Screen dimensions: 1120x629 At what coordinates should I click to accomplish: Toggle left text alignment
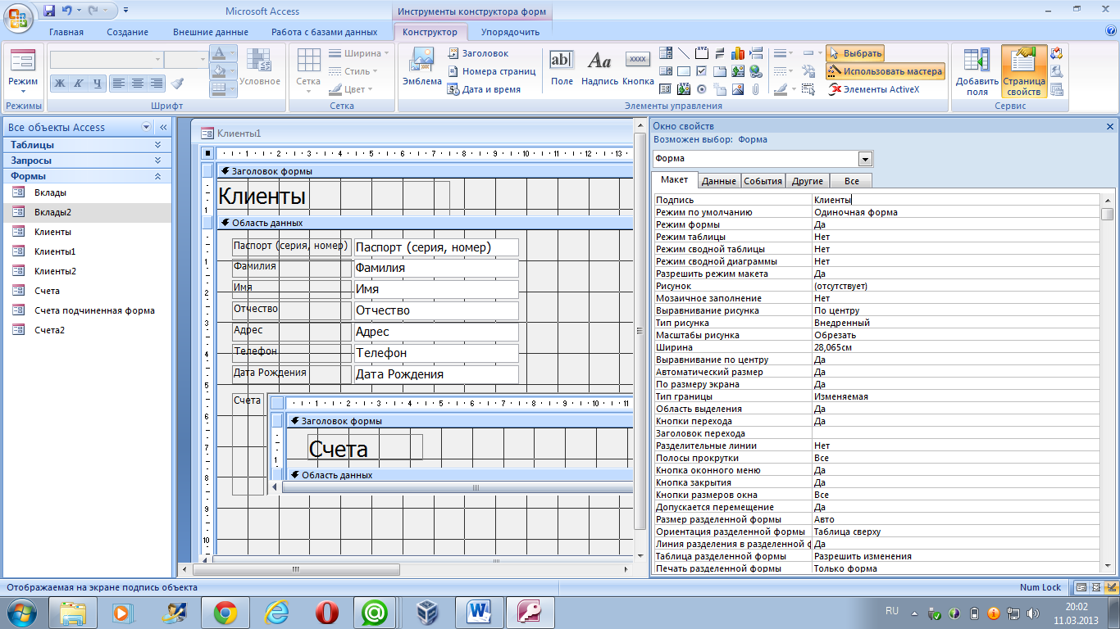coord(119,84)
